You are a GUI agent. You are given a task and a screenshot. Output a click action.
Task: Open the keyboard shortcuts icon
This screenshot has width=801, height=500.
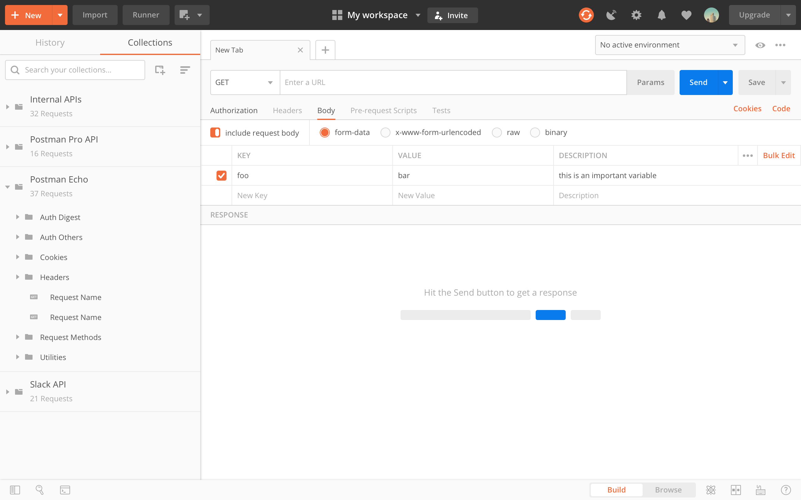point(761,490)
